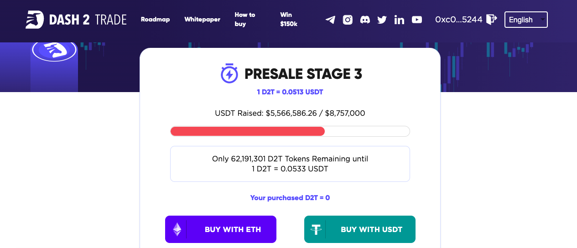Select Buy with ETH

point(221,229)
